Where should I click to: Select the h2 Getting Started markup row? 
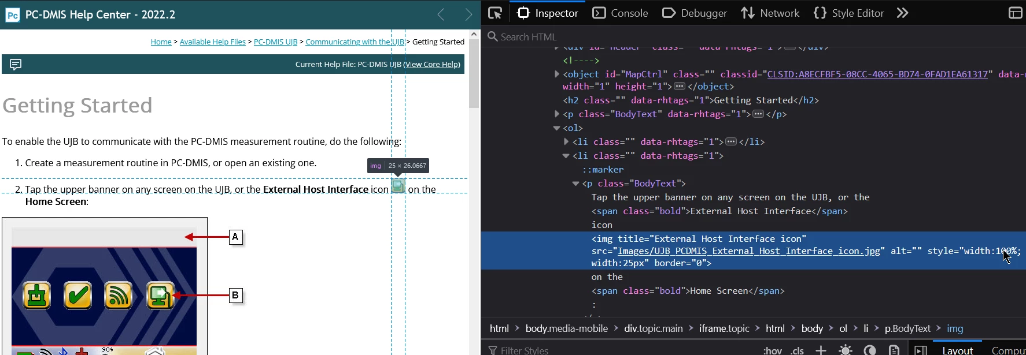[691, 100]
